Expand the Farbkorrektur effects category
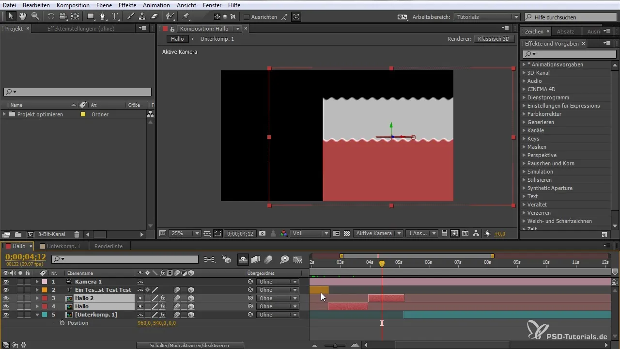 click(524, 114)
